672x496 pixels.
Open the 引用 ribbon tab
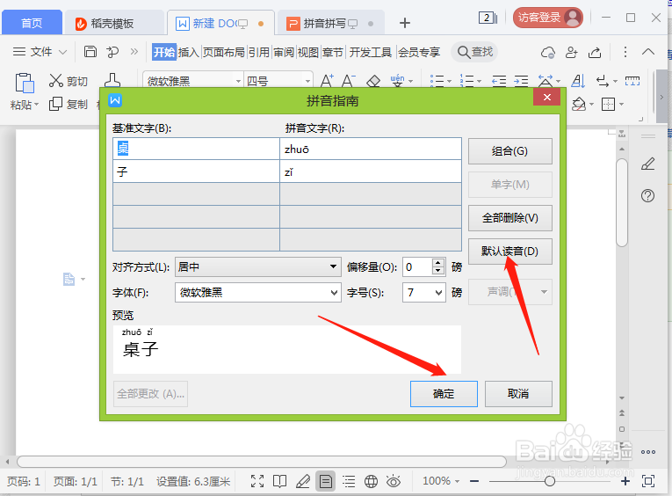(x=259, y=53)
